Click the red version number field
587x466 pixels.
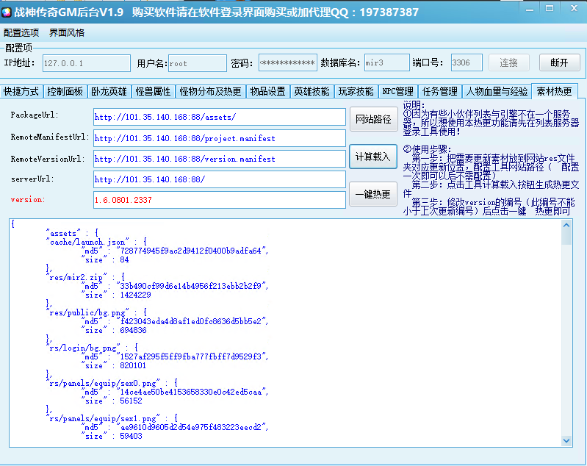(x=220, y=200)
